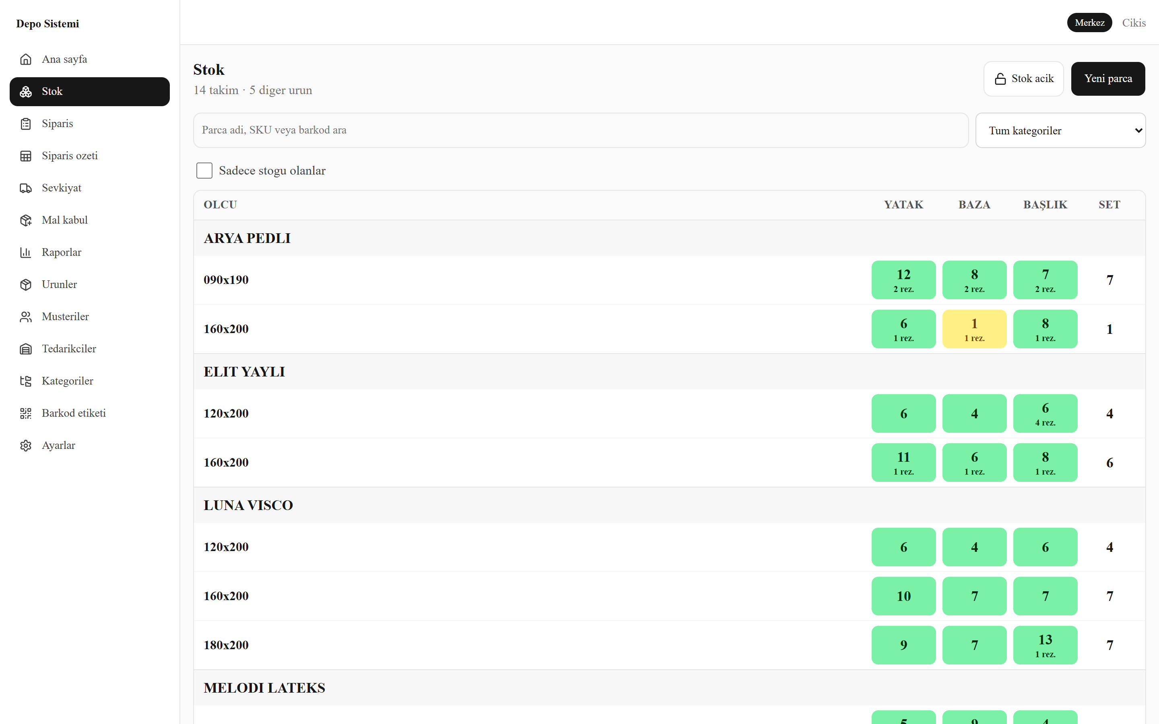Click the ARYA PEDLI group header
The height and width of the screenshot is (724, 1159).
(669, 238)
